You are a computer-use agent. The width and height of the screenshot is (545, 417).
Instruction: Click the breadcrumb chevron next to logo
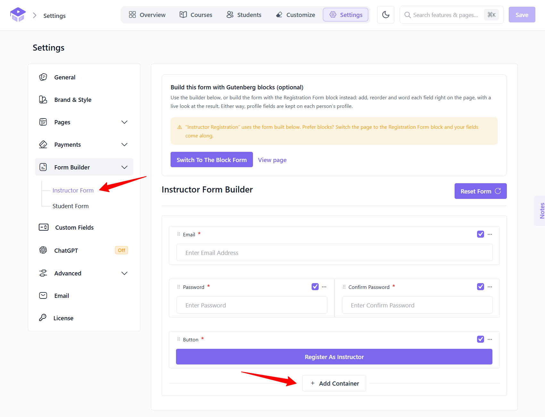35,15
